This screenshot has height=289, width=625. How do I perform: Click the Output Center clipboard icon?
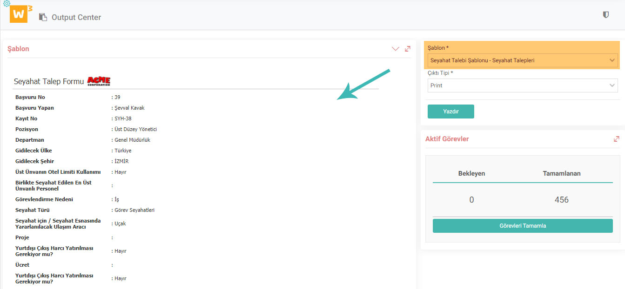click(43, 17)
